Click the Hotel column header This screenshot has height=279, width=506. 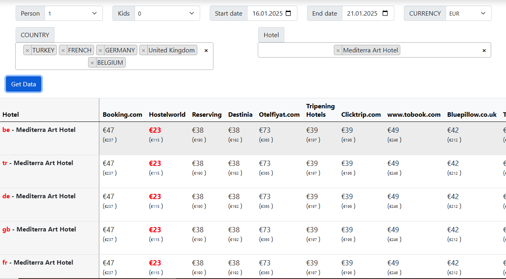click(x=11, y=115)
